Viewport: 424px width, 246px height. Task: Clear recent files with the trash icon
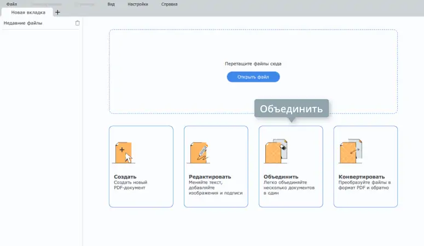pyautogui.click(x=77, y=23)
